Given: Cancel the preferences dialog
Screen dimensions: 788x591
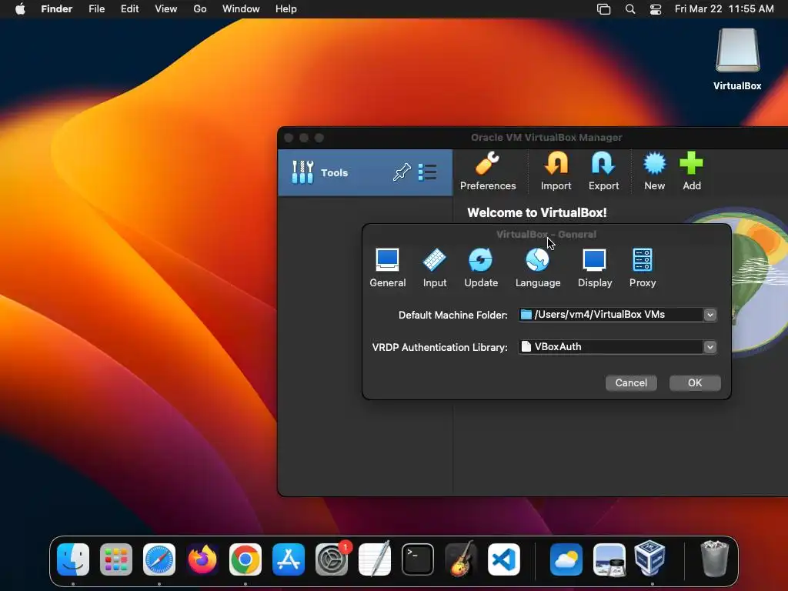Looking at the screenshot, I should [631, 383].
